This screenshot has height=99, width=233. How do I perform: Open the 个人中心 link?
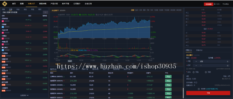coord(225,4)
